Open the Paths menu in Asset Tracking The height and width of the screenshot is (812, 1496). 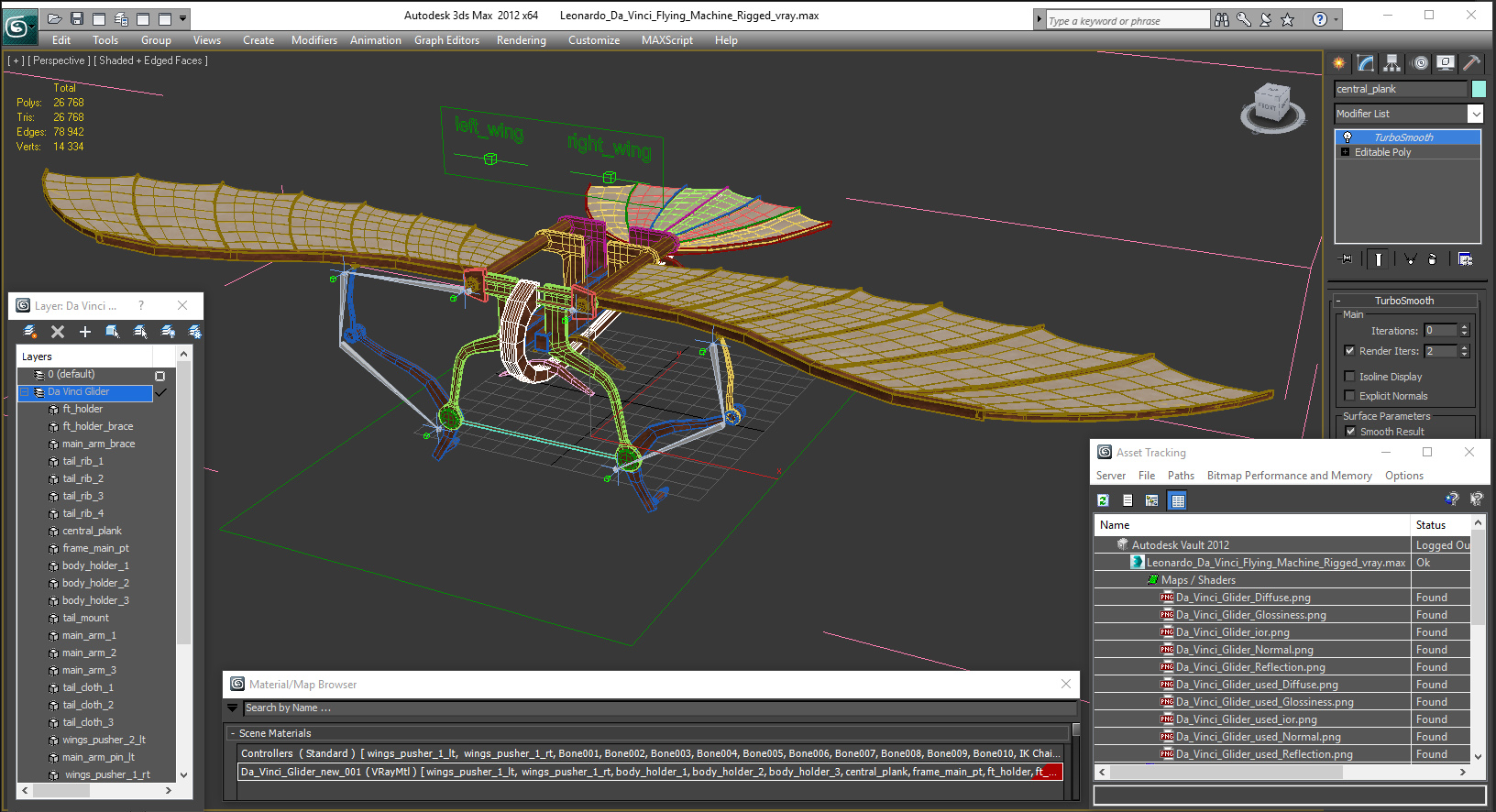pyautogui.click(x=1181, y=476)
